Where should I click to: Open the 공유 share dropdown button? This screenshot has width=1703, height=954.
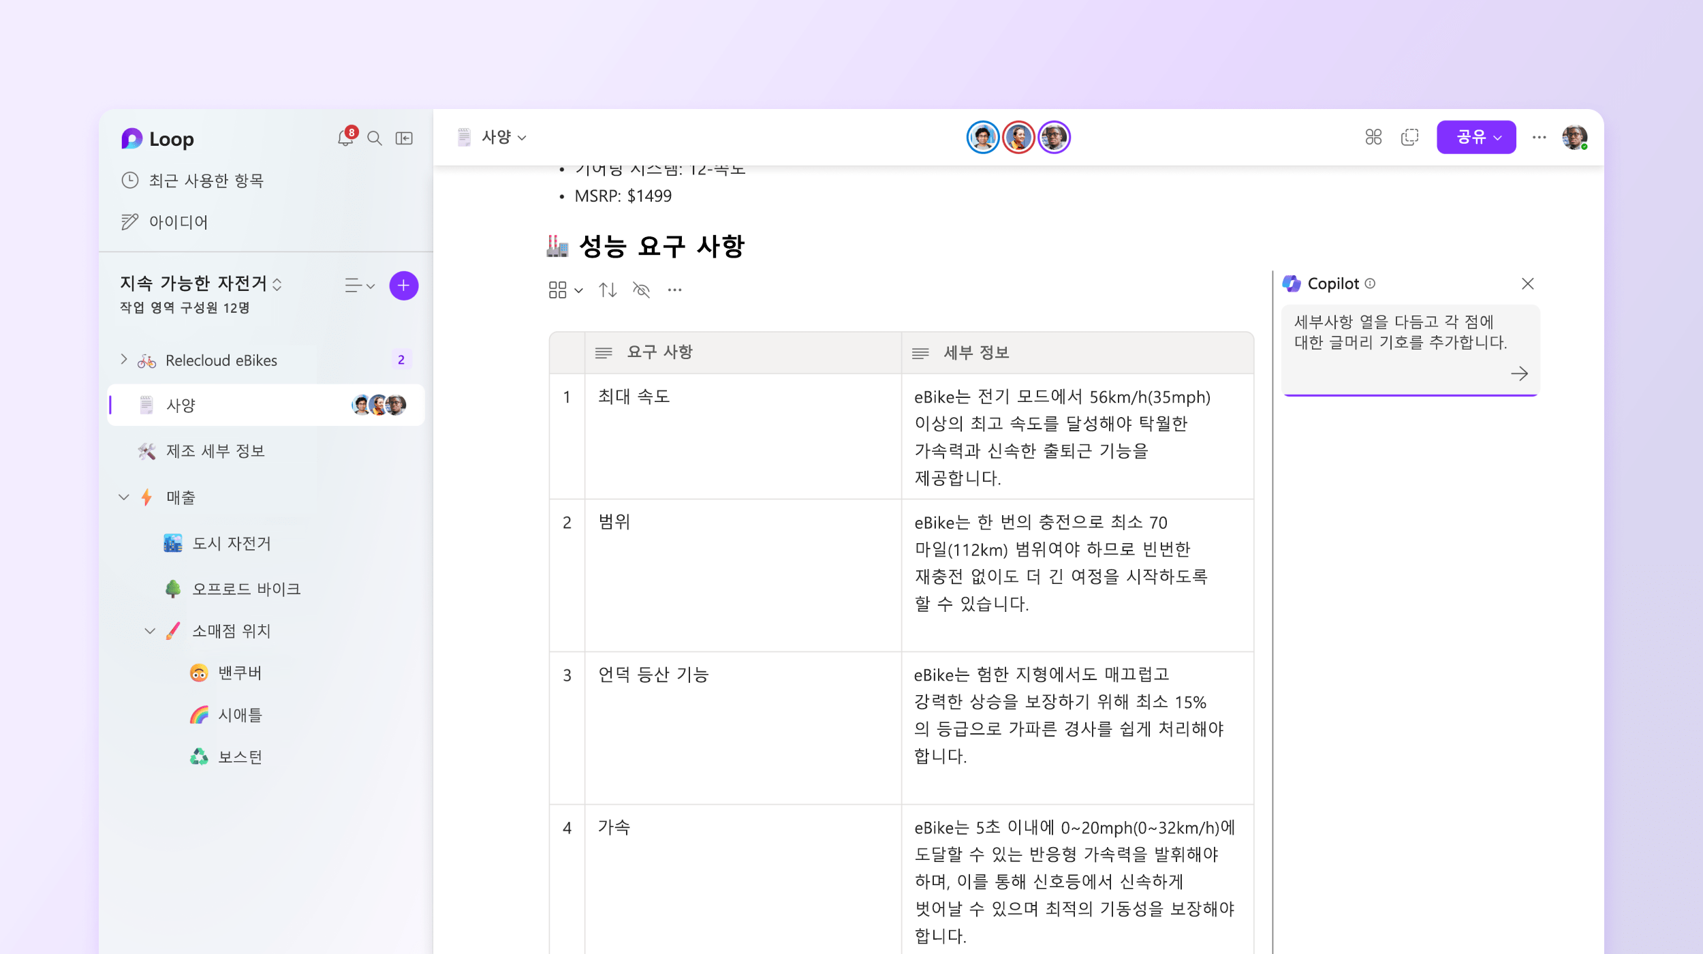coord(1476,137)
